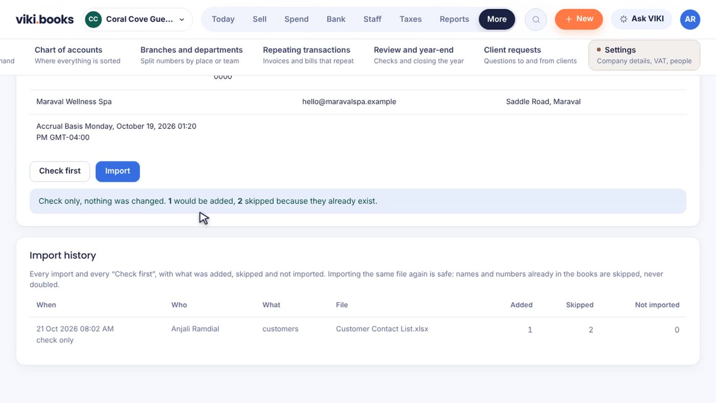This screenshot has height=403, width=716.
Task: Click the Saddle Road, Maraval address
Action: [543, 102]
